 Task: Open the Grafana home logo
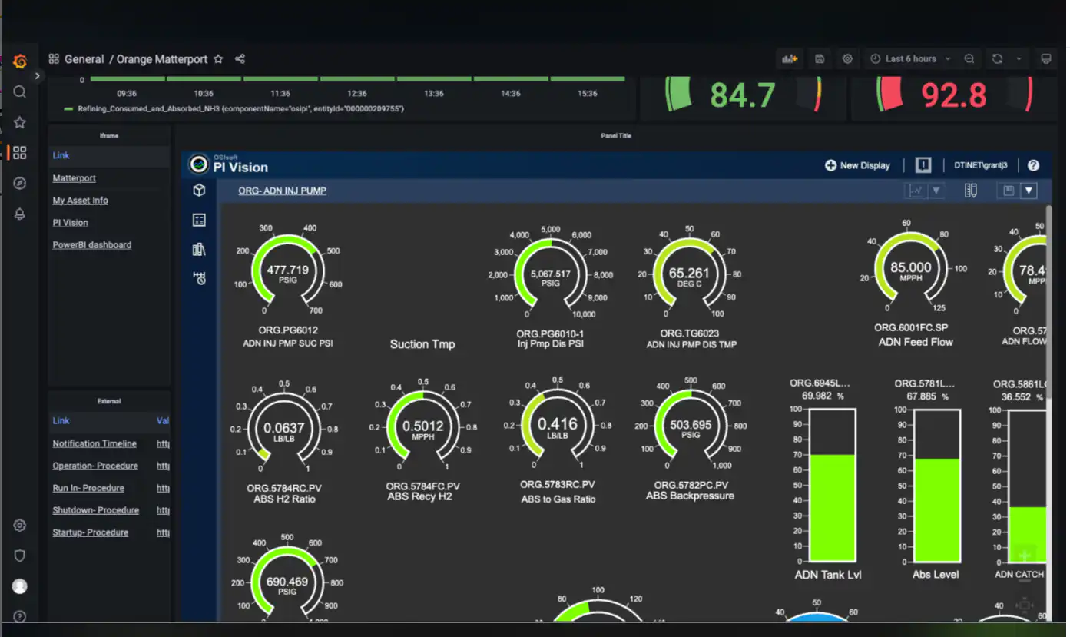20,61
